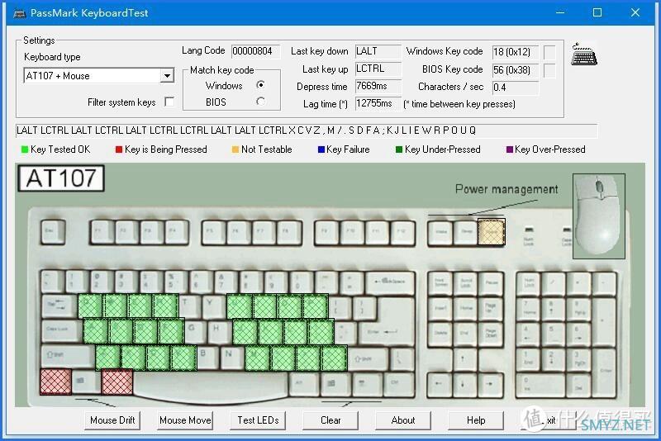Click the green Z key next to left Shift
Screen dimensions: 661x441
(x=107, y=358)
